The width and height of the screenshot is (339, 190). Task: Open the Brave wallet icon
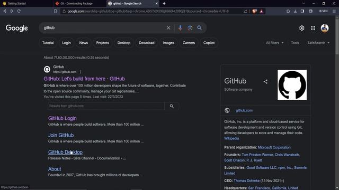[311, 11]
